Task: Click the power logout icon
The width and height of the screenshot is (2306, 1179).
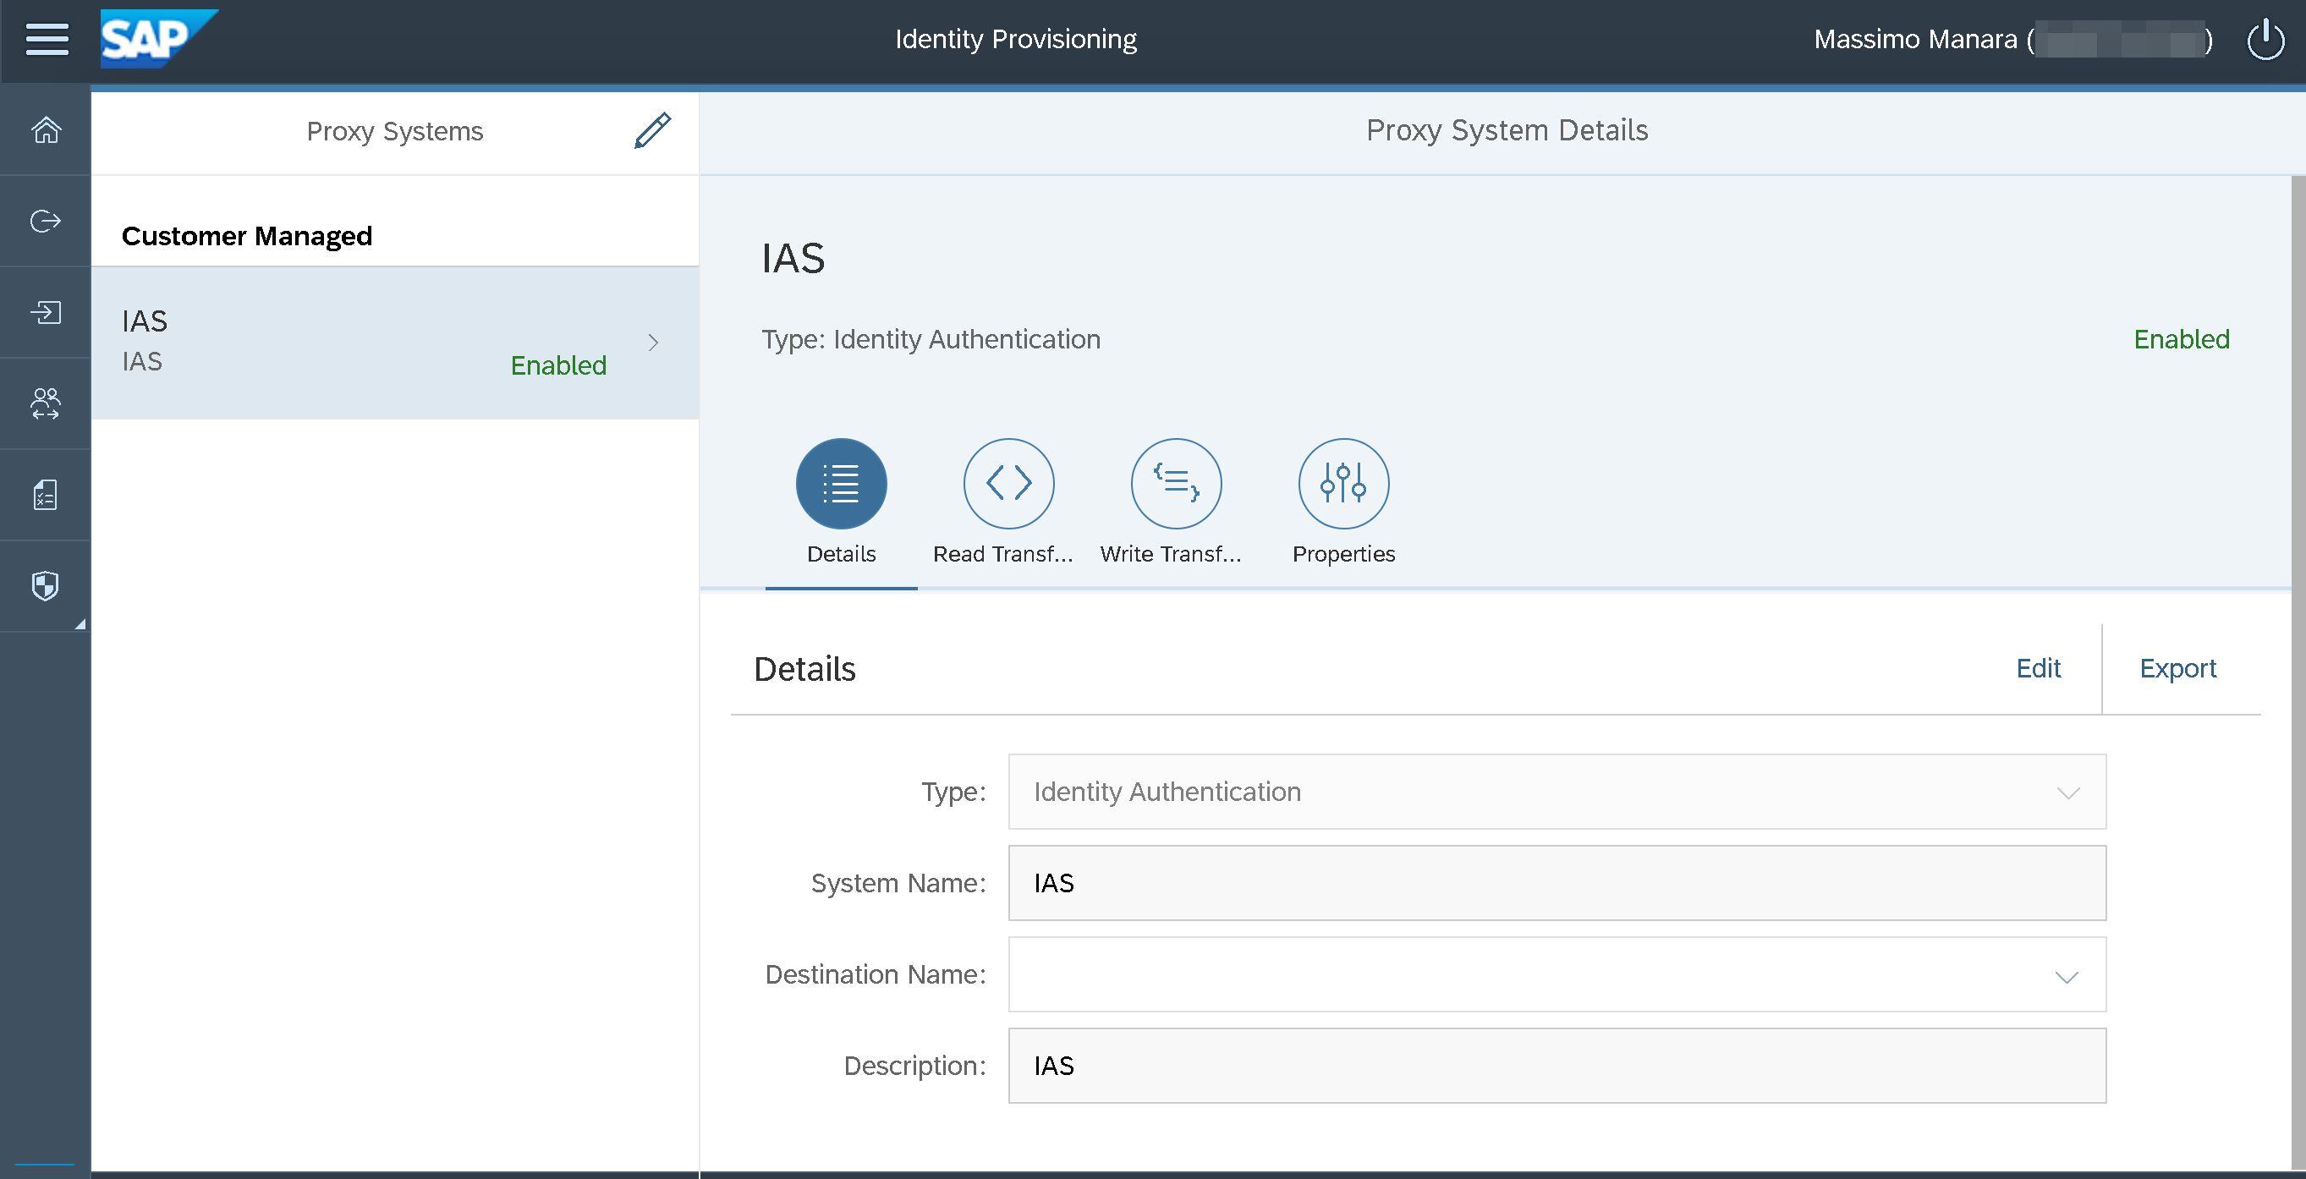Action: 2265,41
